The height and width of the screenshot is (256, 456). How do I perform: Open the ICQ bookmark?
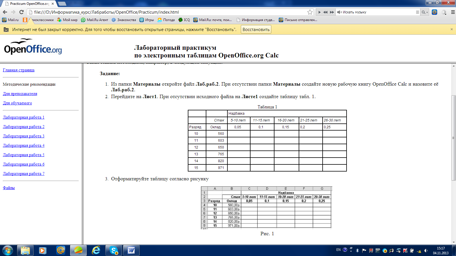[x=184, y=20]
